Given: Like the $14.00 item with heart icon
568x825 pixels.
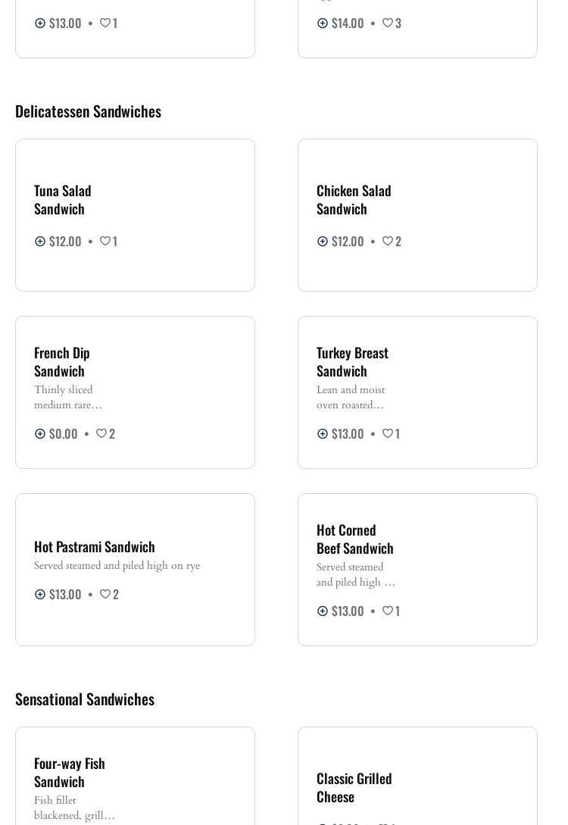Looking at the screenshot, I should click(388, 23).
